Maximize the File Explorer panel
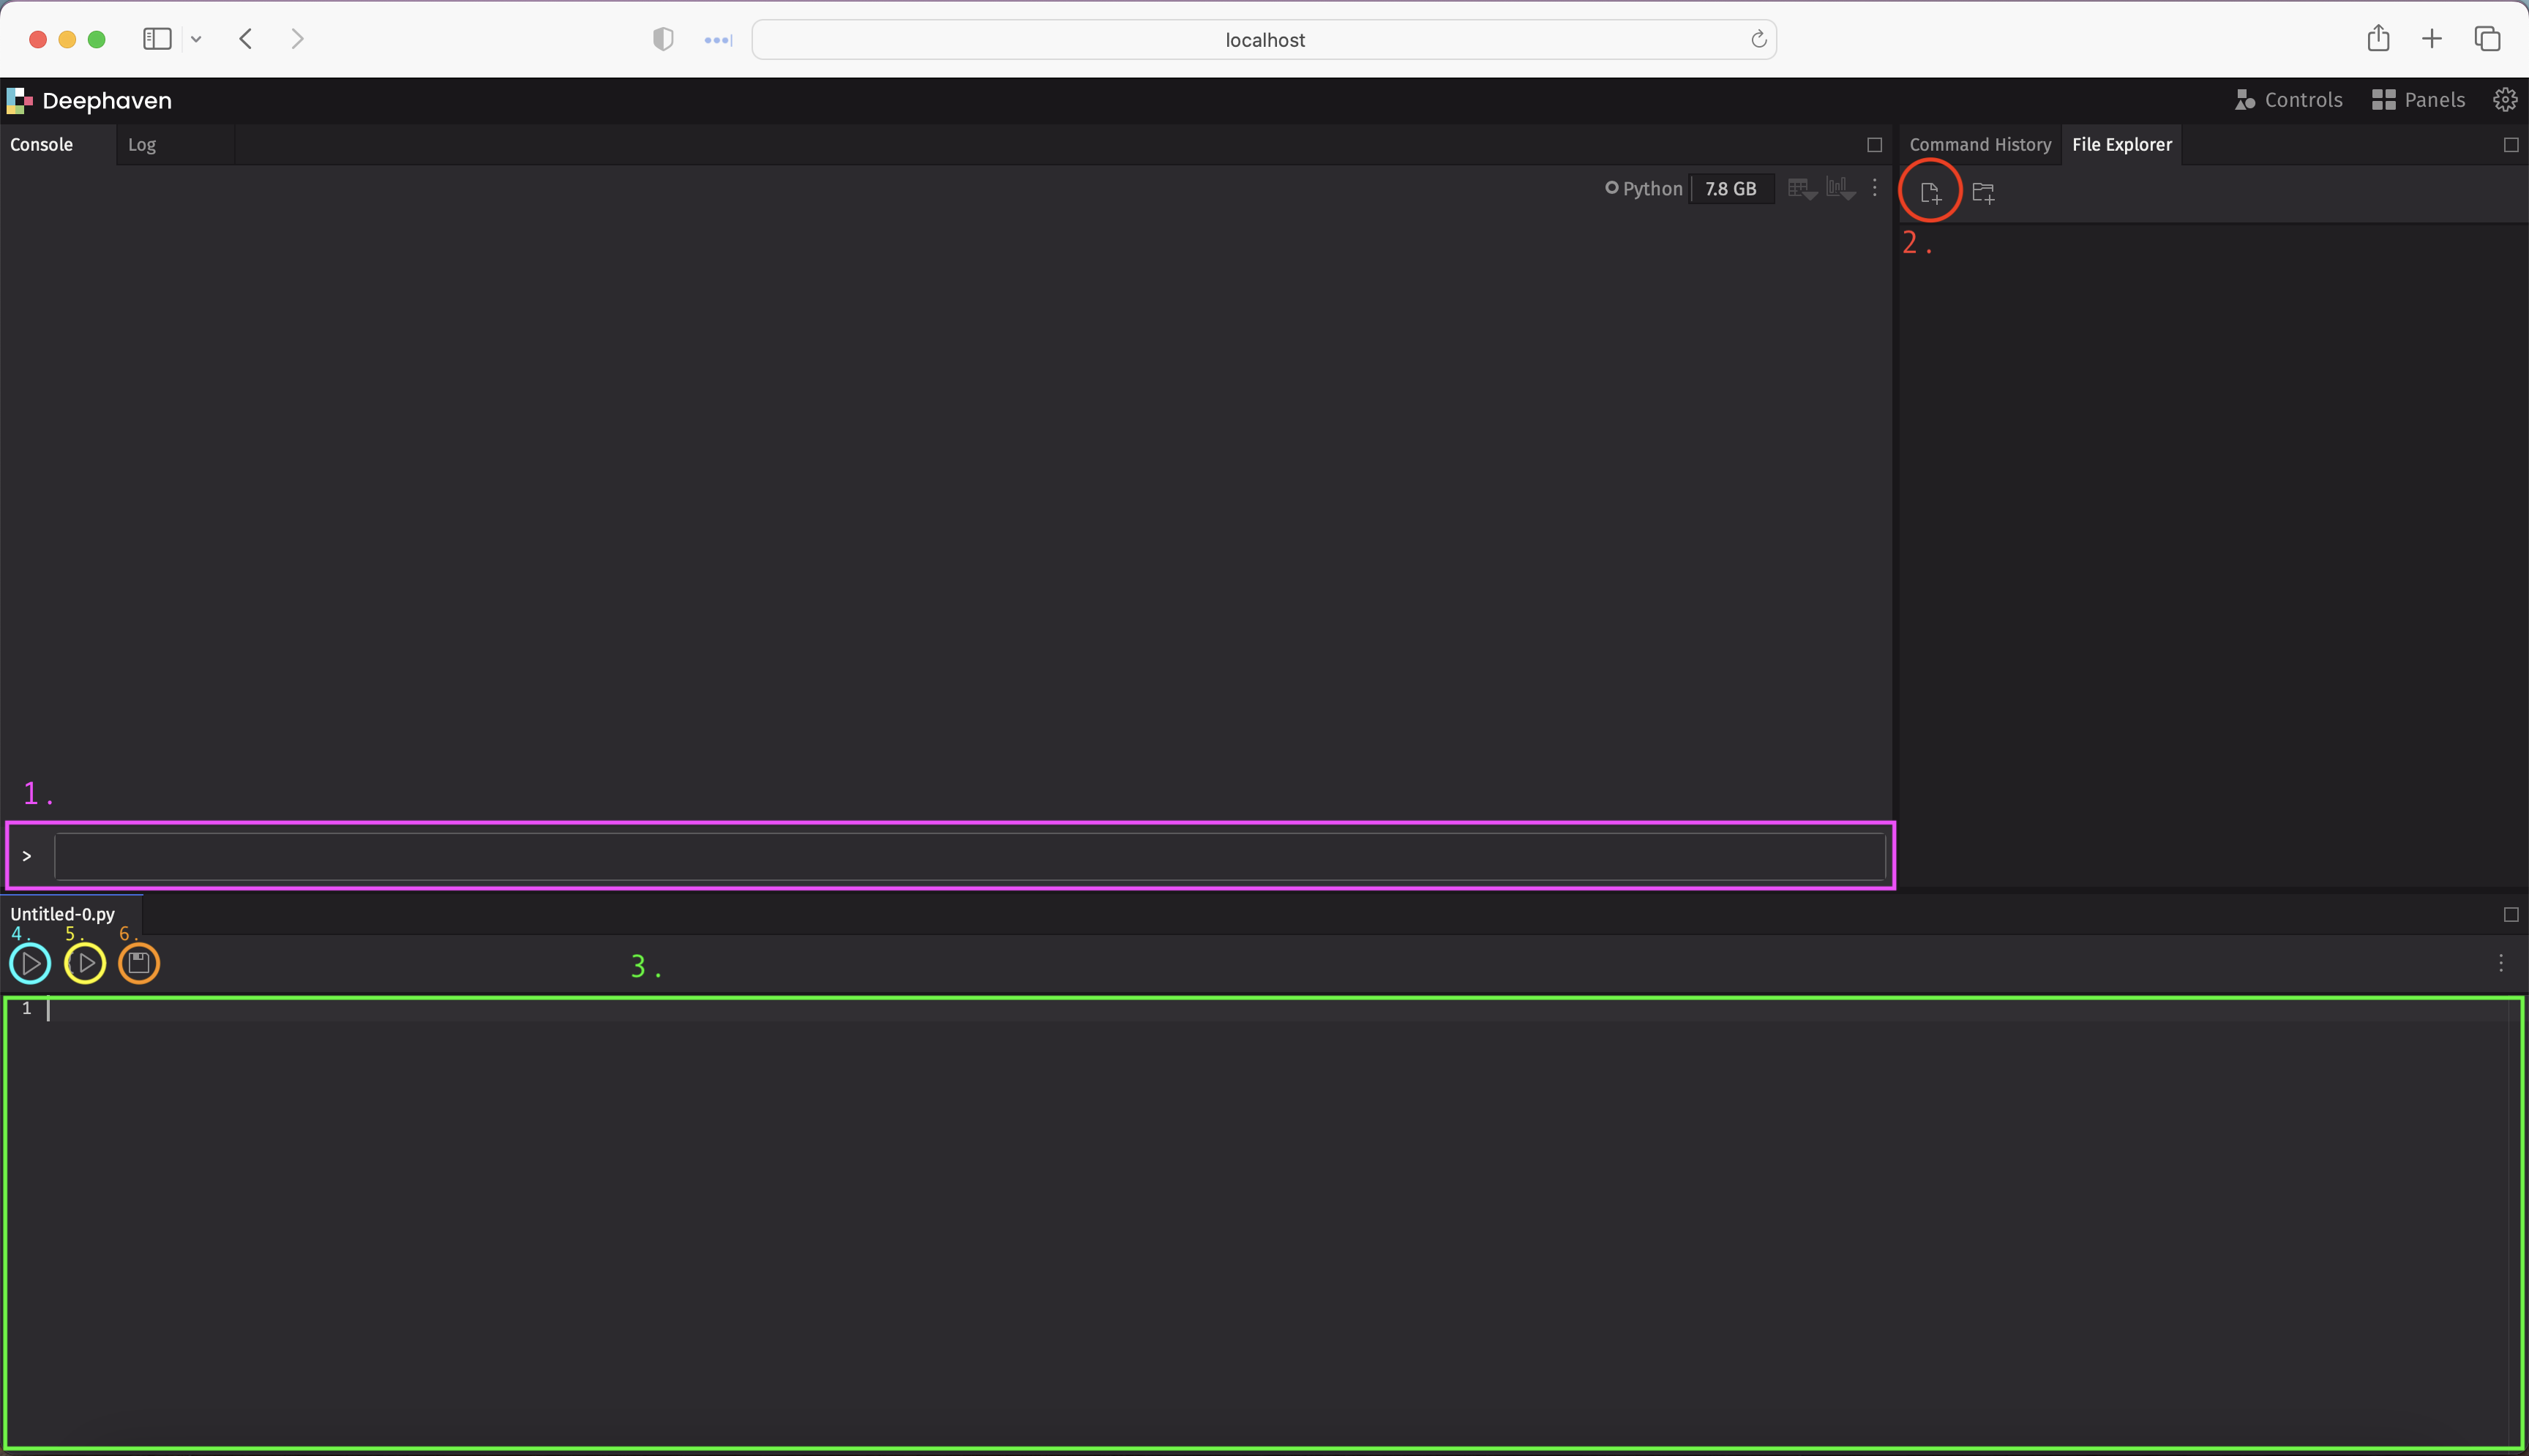The width and height of the screenshot is (2529, 1456). coord(2510,144)
